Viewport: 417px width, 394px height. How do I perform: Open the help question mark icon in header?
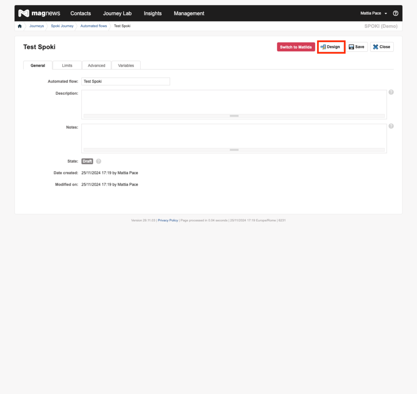(x=395, y=13)
